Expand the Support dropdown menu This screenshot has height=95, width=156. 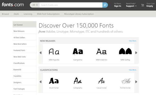coord(131,6)
